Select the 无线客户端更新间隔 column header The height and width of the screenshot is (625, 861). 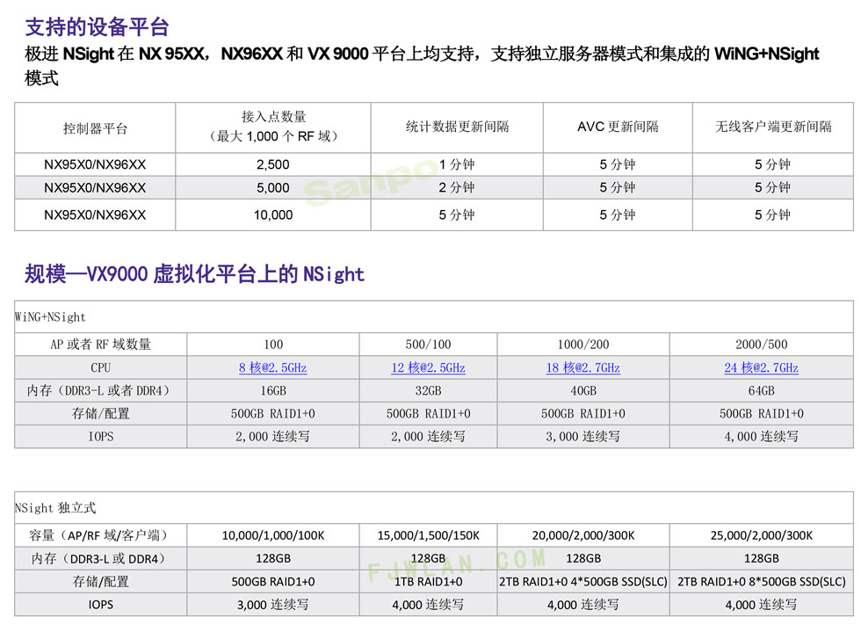coord(773,127)
